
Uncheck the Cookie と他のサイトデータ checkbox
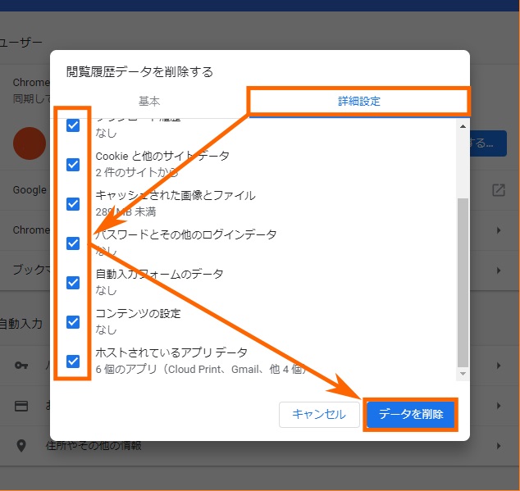73,165
